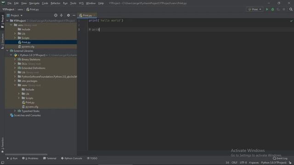Collapse External Libraries node
Viewport: 294px width, 165px height.
click(7, 51)
